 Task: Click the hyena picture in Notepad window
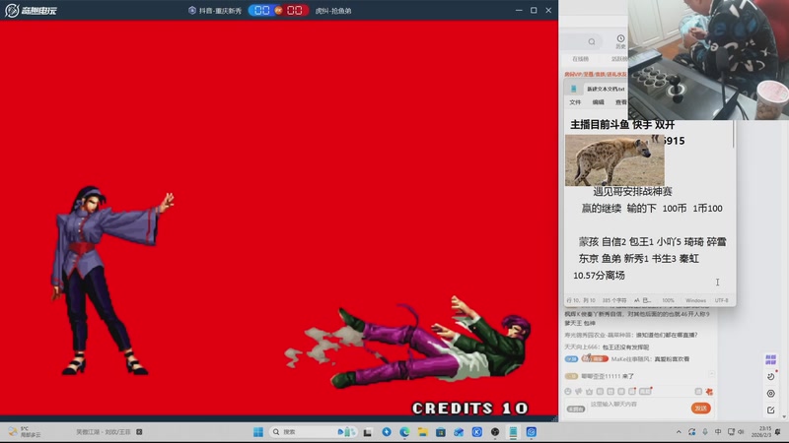point(614,160)
